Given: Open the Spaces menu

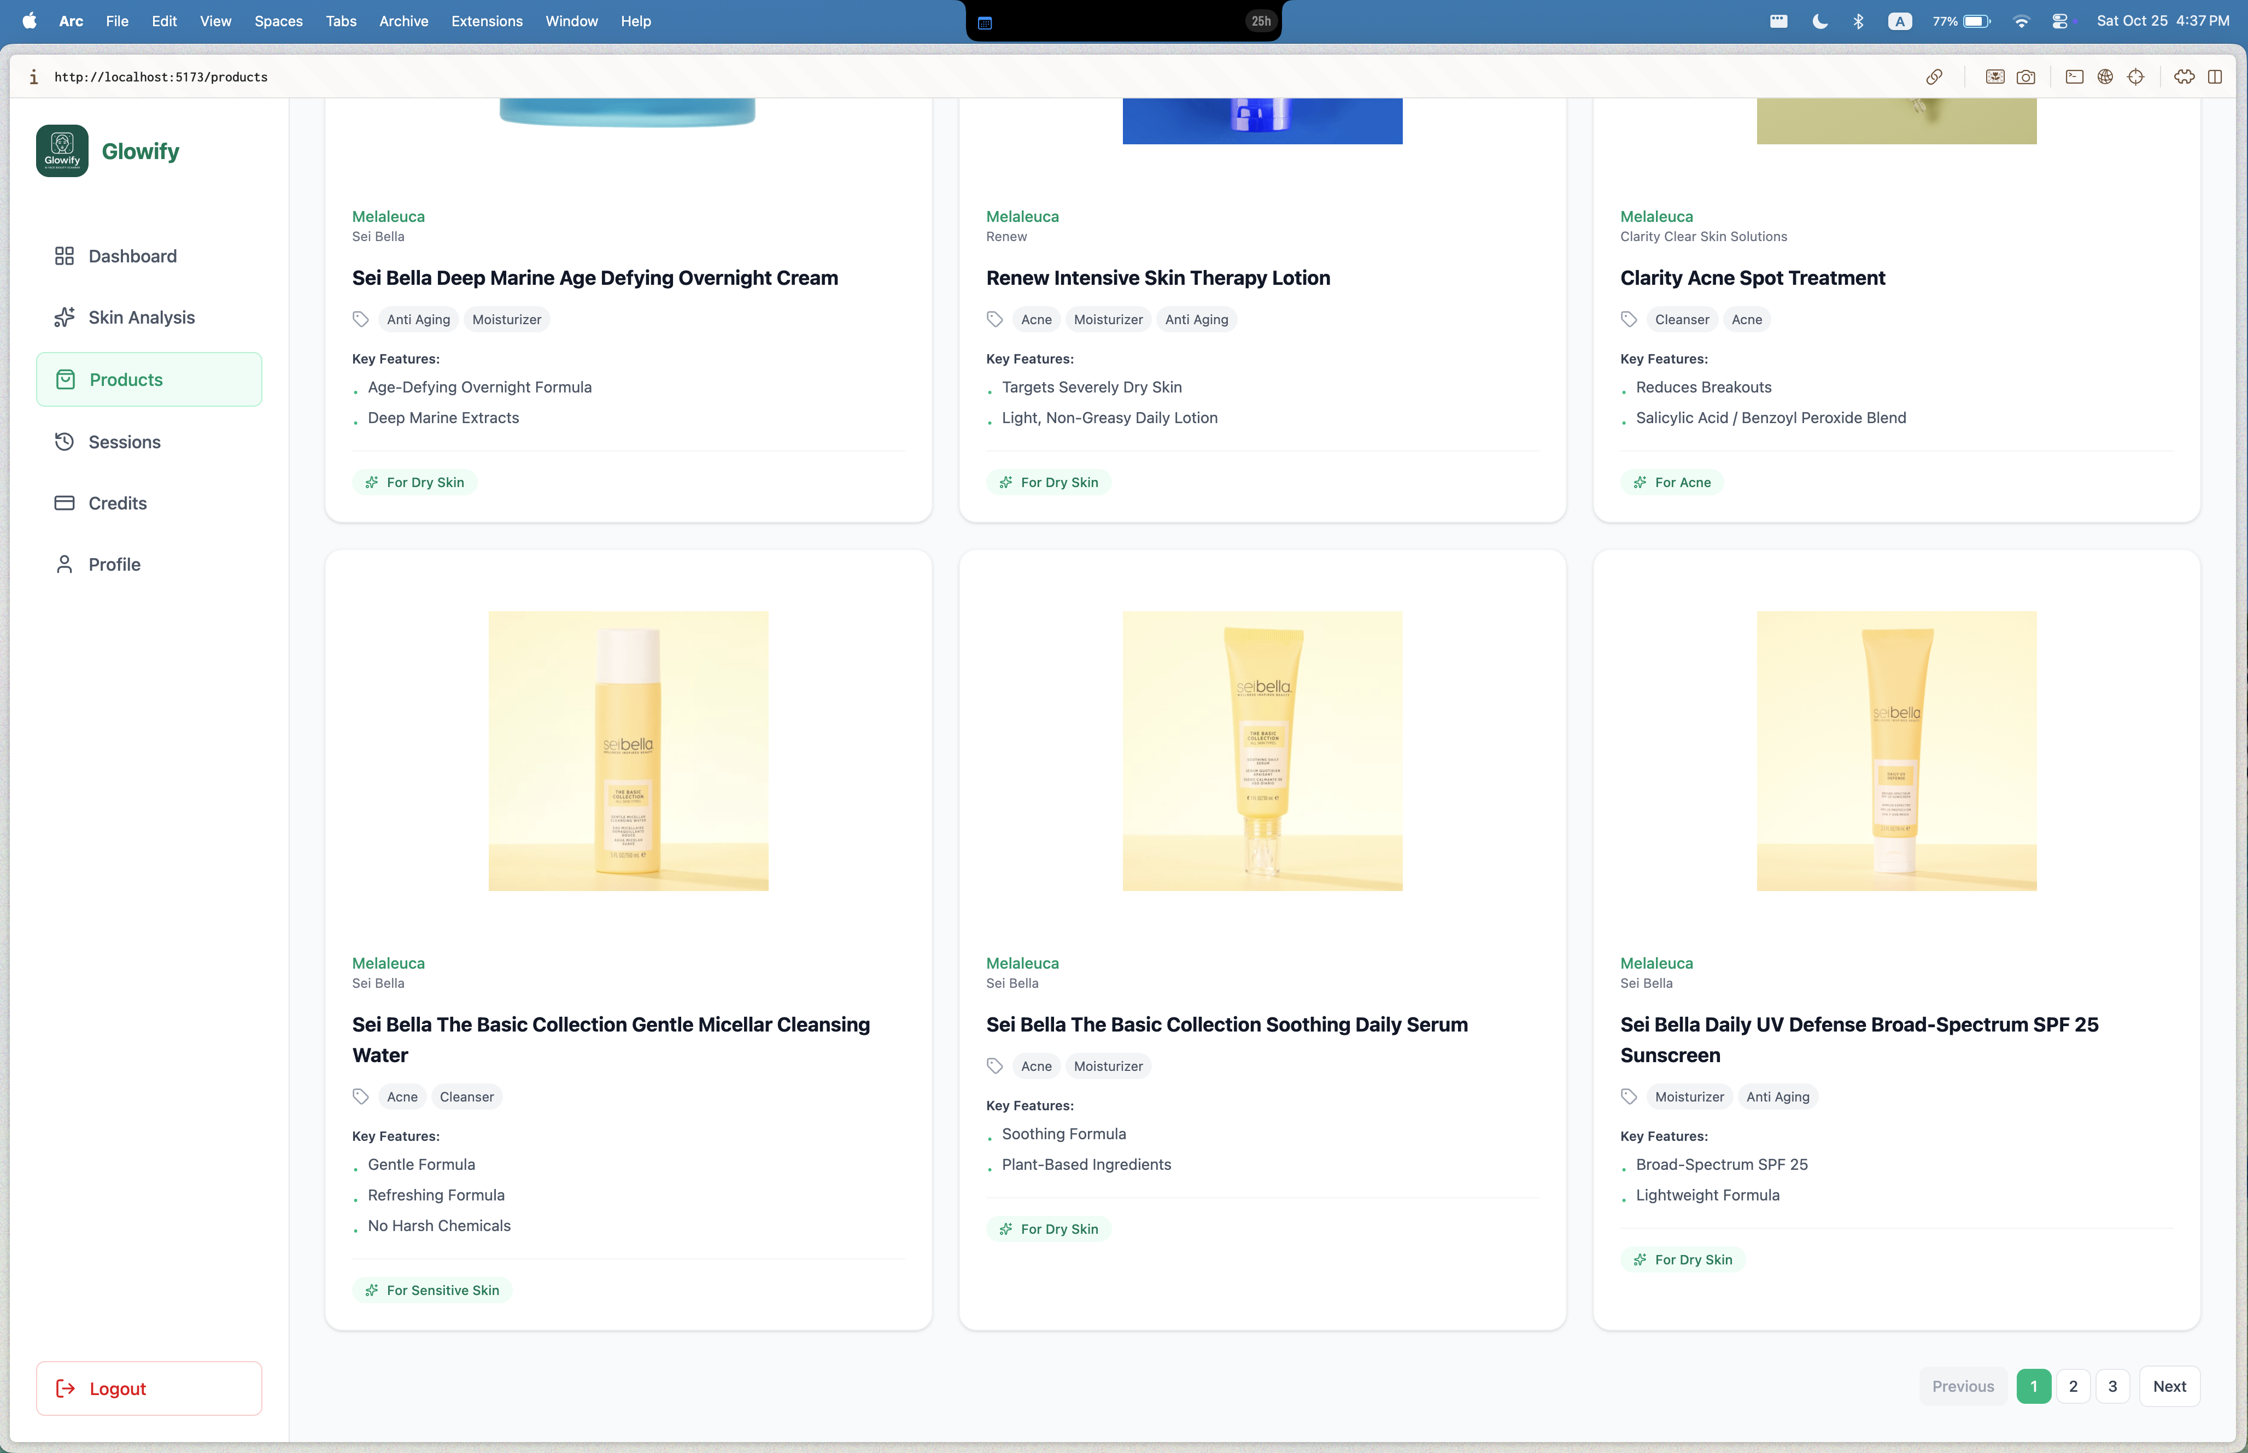Looking at the screenshot, I should click(x=278, y=21).
